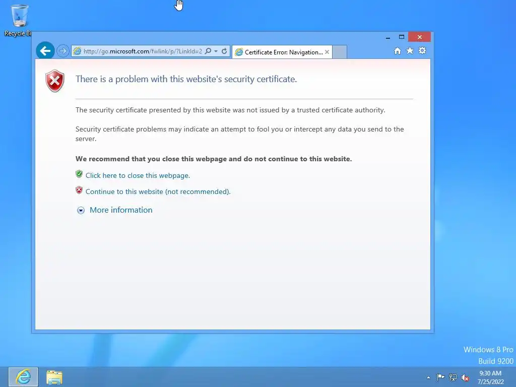
Task: Click 'Click here to close this webpage' link
Action: (138, 175)
